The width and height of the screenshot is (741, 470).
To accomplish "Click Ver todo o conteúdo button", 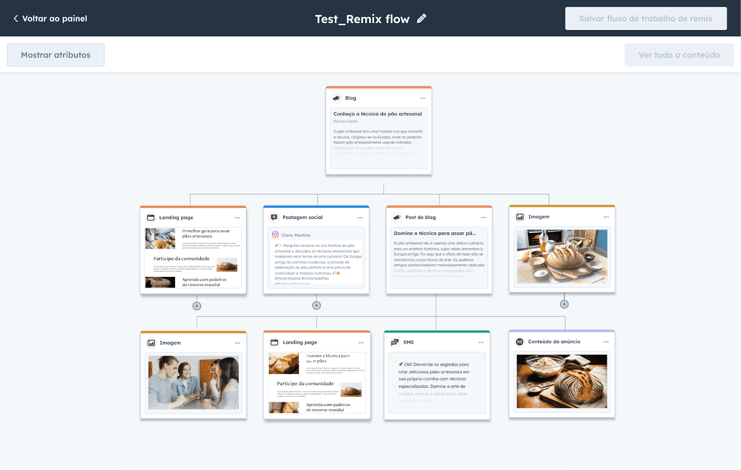I will [679, 55].
